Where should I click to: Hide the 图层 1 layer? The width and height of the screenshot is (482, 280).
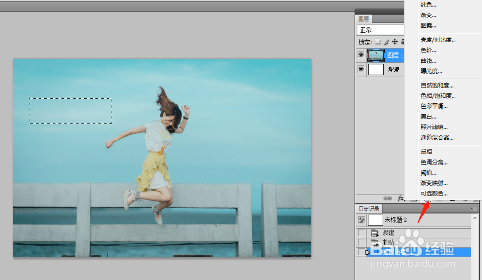pos(361,55)
